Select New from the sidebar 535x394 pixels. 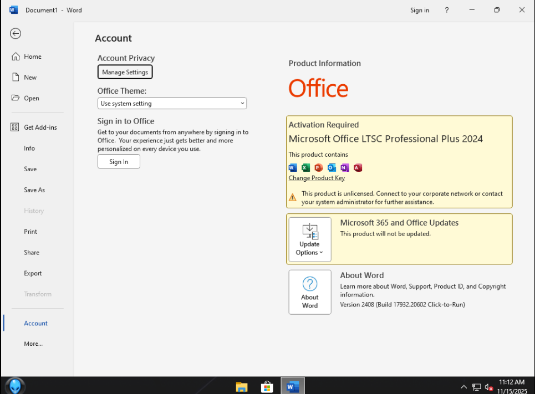coord(30,78)
